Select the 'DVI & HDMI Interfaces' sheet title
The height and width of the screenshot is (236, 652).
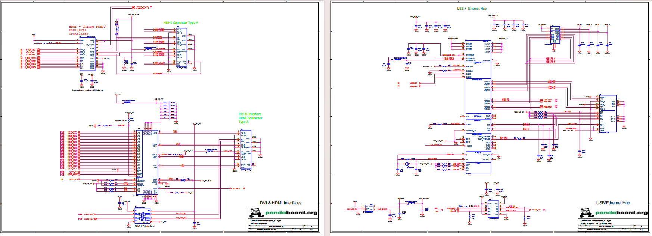[280, 203]
